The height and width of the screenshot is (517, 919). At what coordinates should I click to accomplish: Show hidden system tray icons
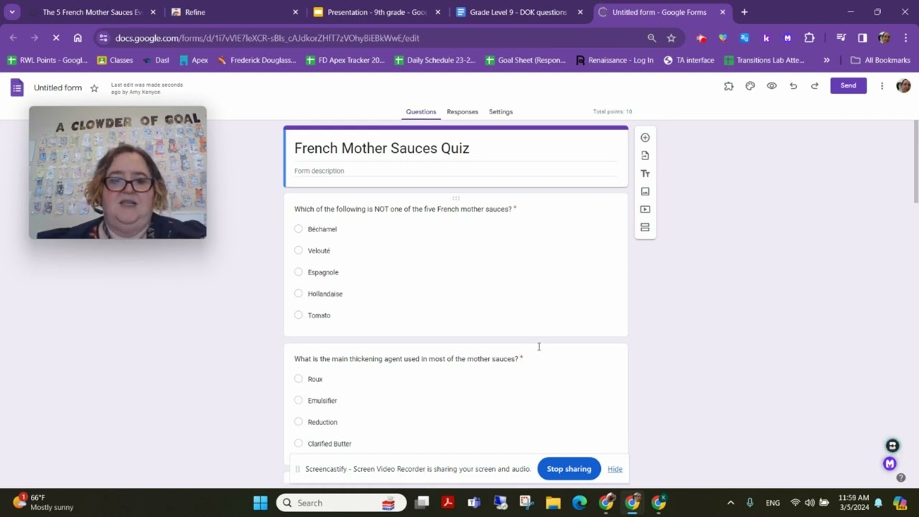click(731, 503)
